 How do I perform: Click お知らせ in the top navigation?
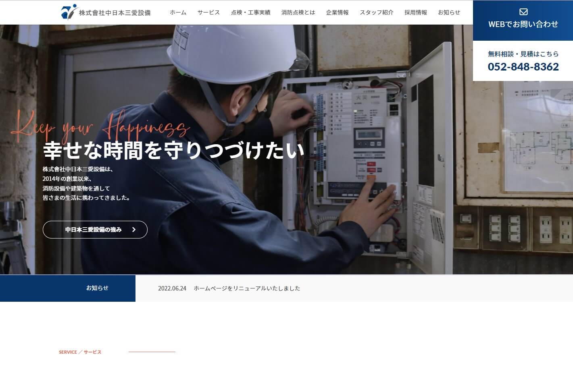coord(449,12)
